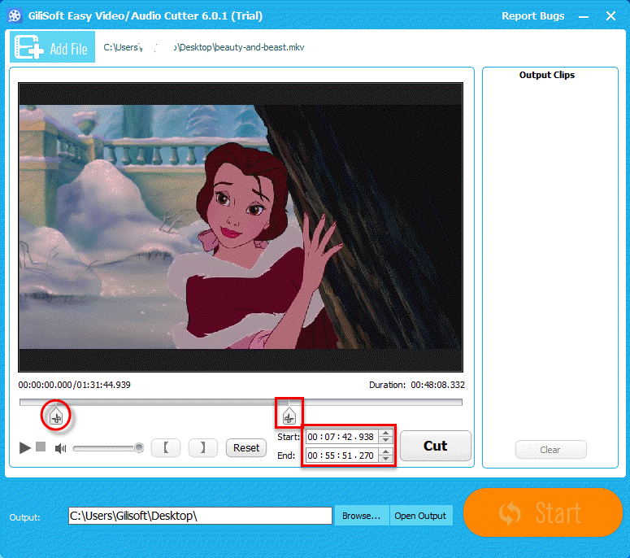The width and height of the screenshot is (630, 558).
Task: Click the 00:00:00.000/01:31:44.939 time readout
Action: tap(74, 385)
